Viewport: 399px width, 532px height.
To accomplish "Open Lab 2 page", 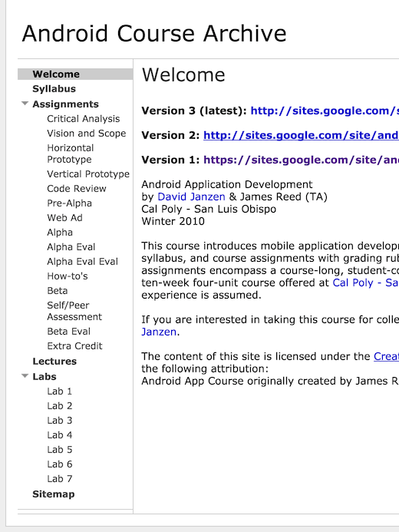I will pos(60,406).
